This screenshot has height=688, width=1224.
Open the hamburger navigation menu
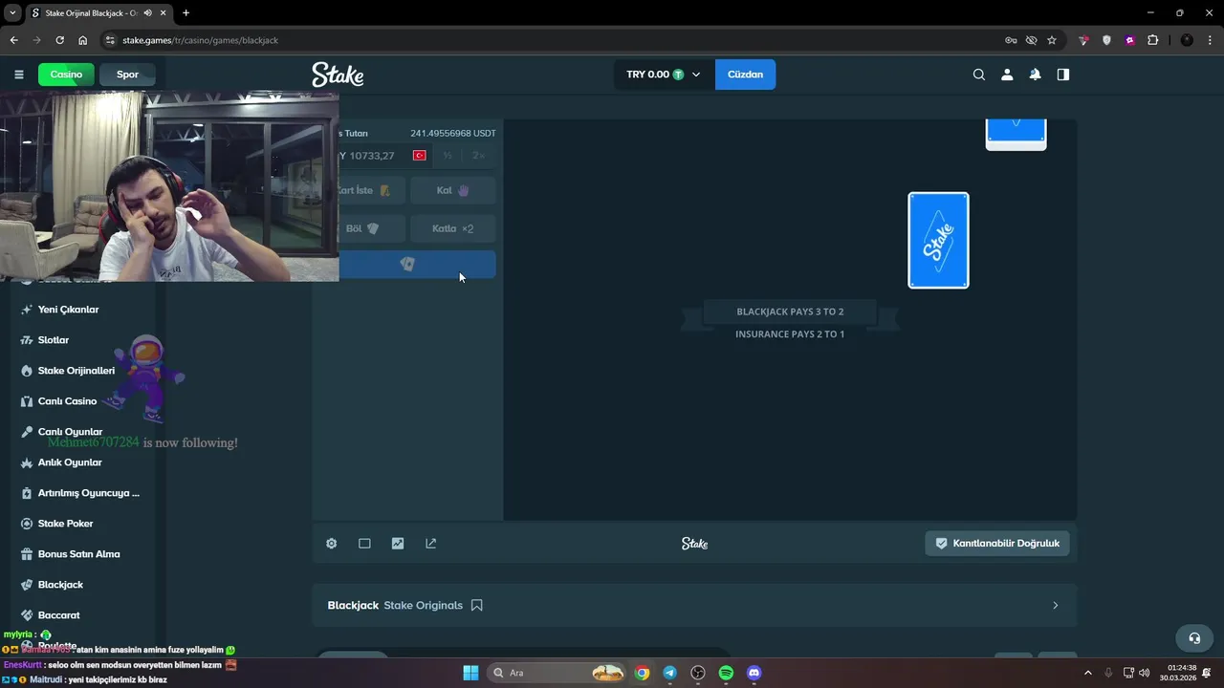click(18, 75)
